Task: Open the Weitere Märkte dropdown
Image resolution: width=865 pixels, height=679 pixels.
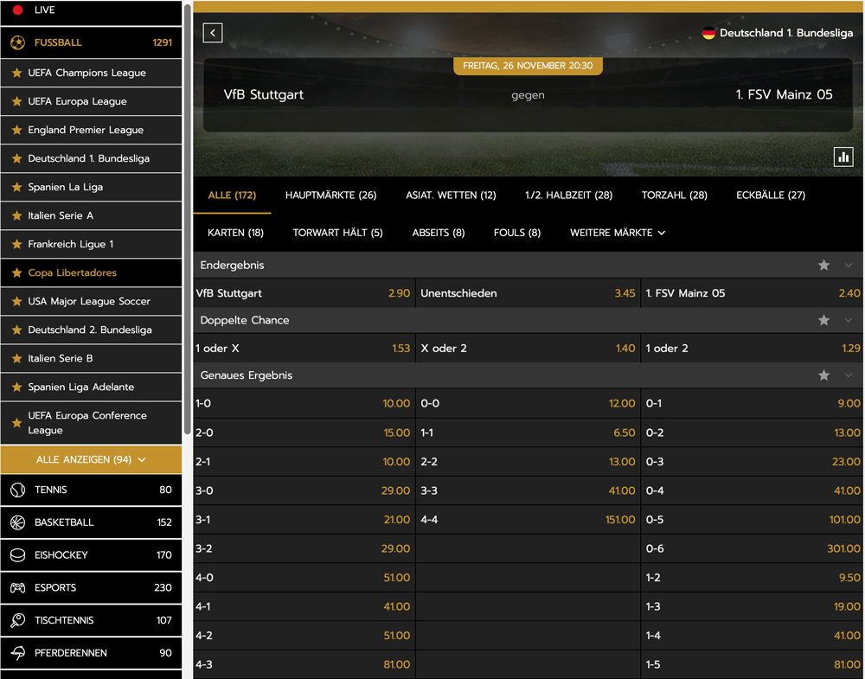Action: 618,233
